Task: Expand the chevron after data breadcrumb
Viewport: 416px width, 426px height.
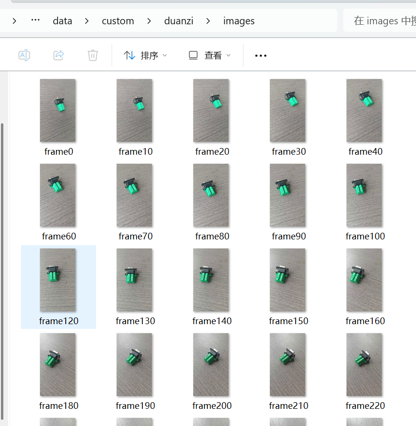Action: (x=87, y=21)
